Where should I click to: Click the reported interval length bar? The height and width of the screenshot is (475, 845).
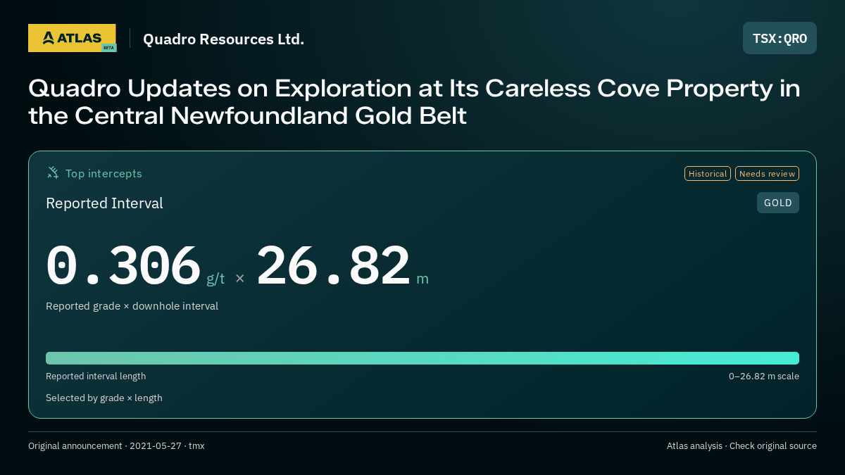point(423,358)
